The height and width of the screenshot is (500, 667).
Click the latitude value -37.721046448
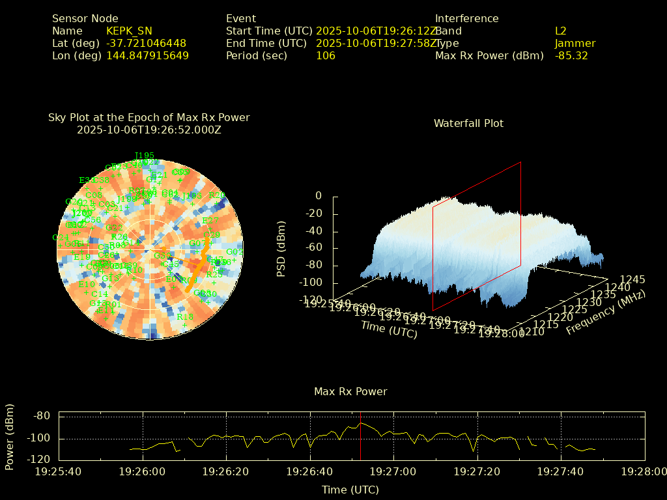click(x=147, y=43)
